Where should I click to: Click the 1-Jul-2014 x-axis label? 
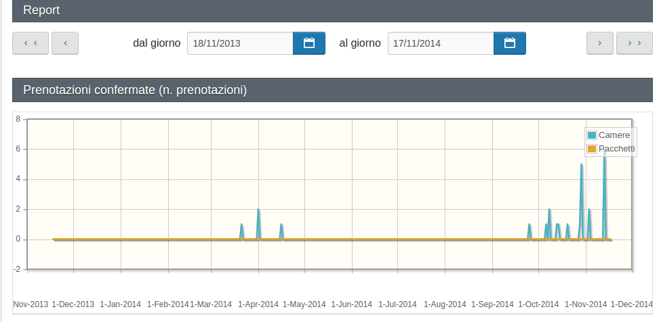399,304
